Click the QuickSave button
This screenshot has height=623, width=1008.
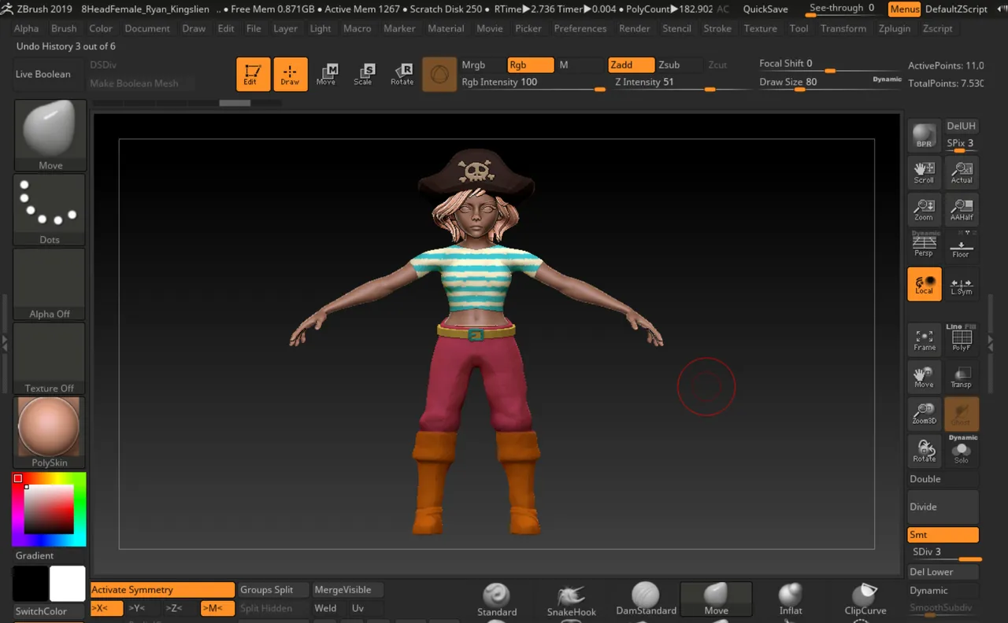coord(765,9)
